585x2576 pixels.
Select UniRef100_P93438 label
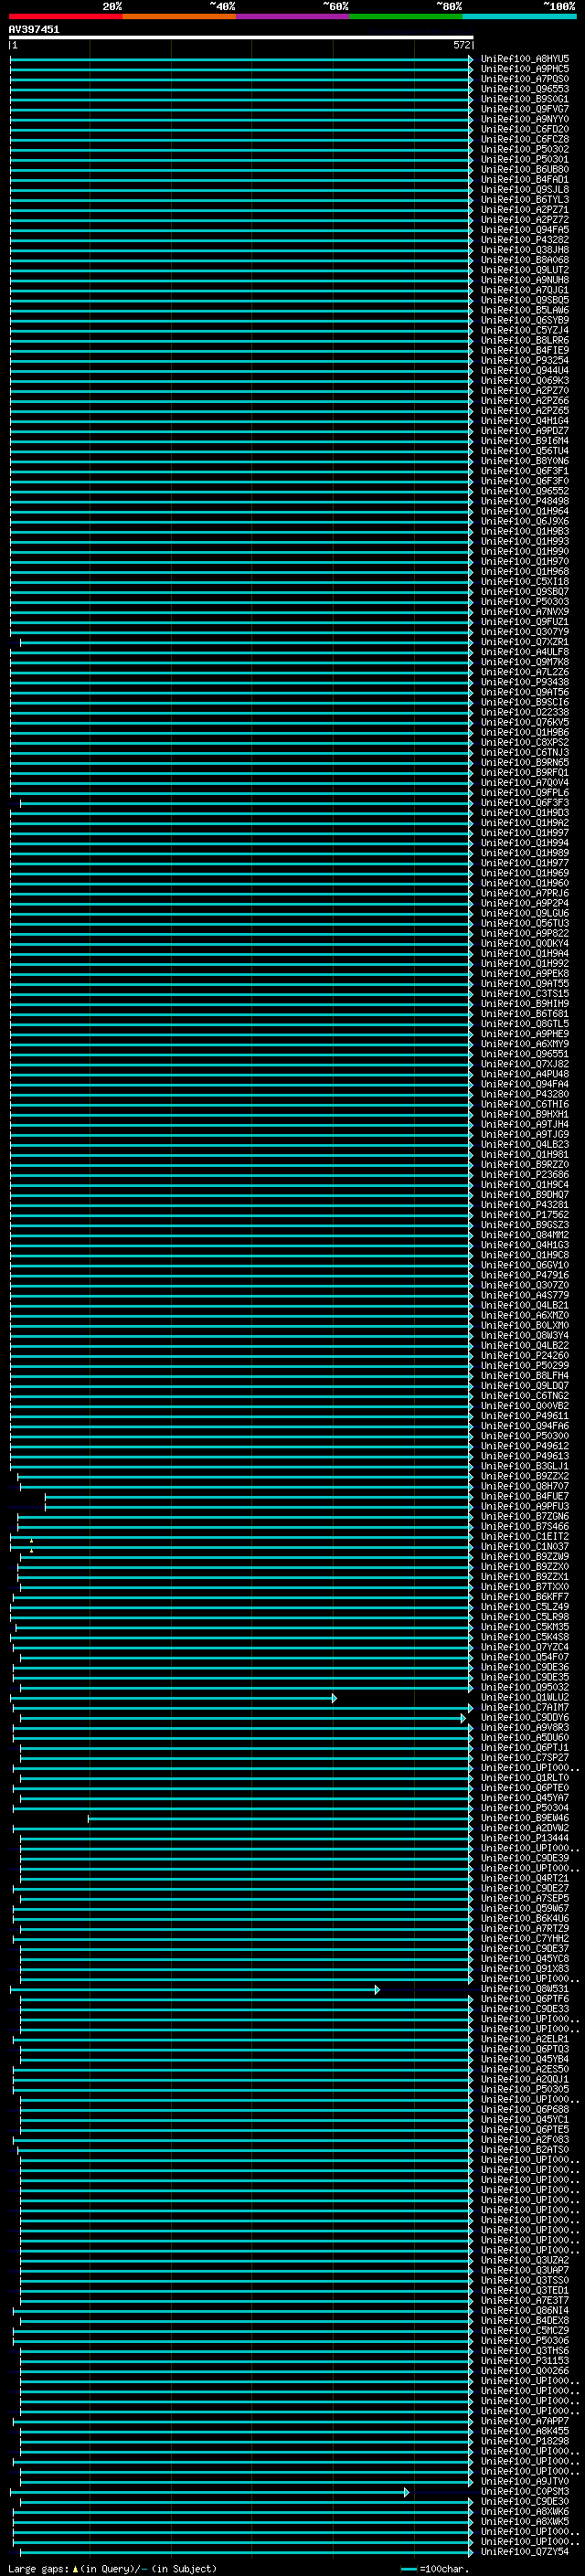click(525, 682)
